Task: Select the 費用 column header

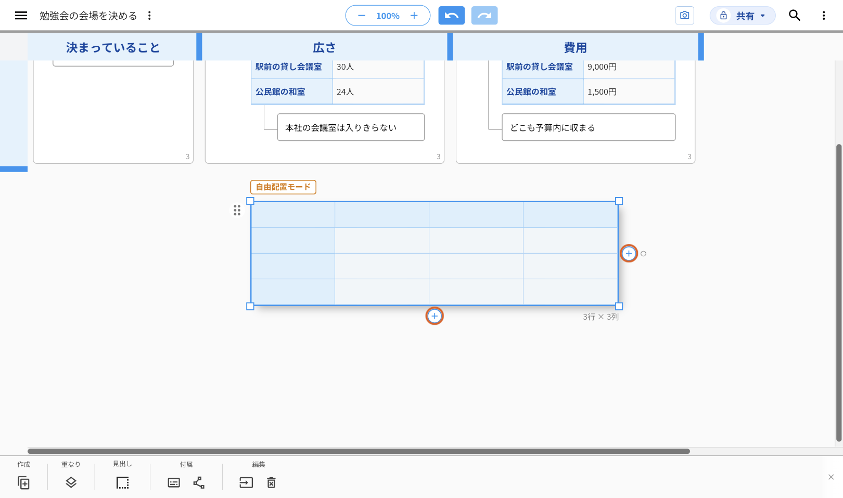Action: coord(575,47)
